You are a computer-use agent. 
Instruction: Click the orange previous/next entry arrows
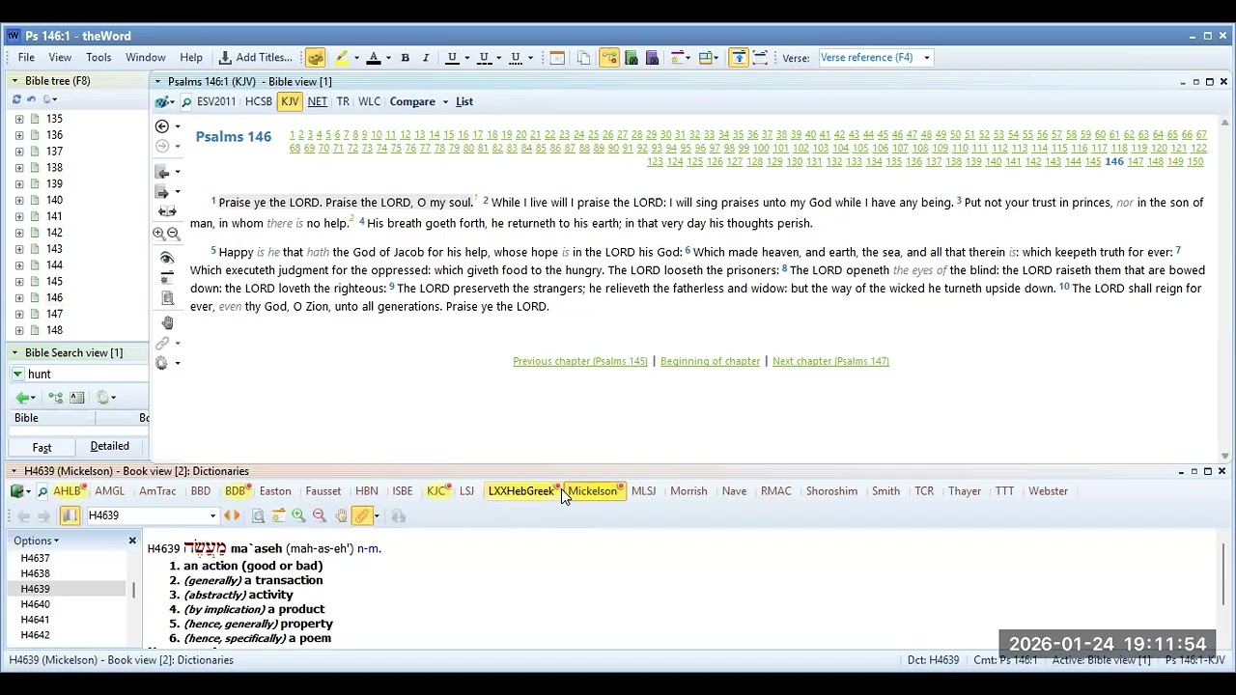[x=232, y=516]
